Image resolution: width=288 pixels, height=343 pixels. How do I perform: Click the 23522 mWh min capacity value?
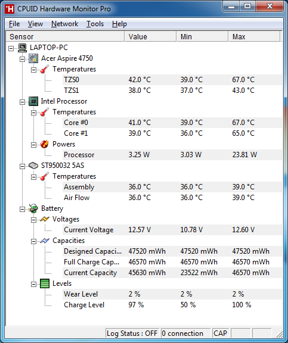click(x=199, y=273)
